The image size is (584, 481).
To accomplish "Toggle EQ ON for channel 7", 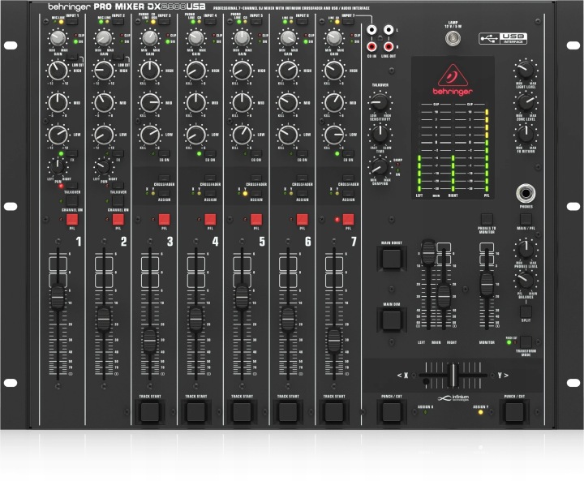I will point(348,153).
